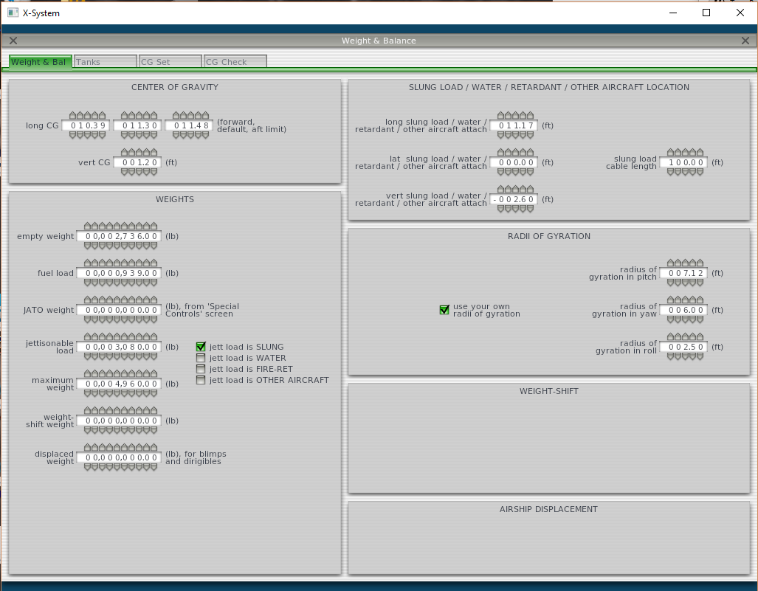
Task: Select the fuel load value field
Action: pos(120,273)
